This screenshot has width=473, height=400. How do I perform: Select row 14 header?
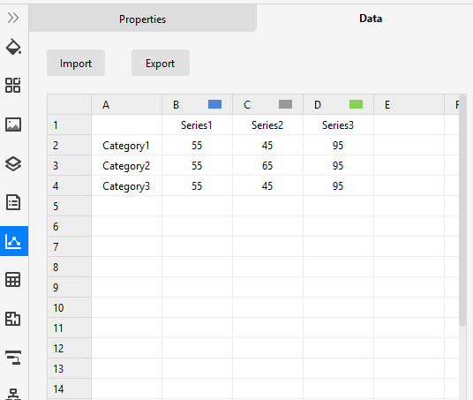(69, 389)
